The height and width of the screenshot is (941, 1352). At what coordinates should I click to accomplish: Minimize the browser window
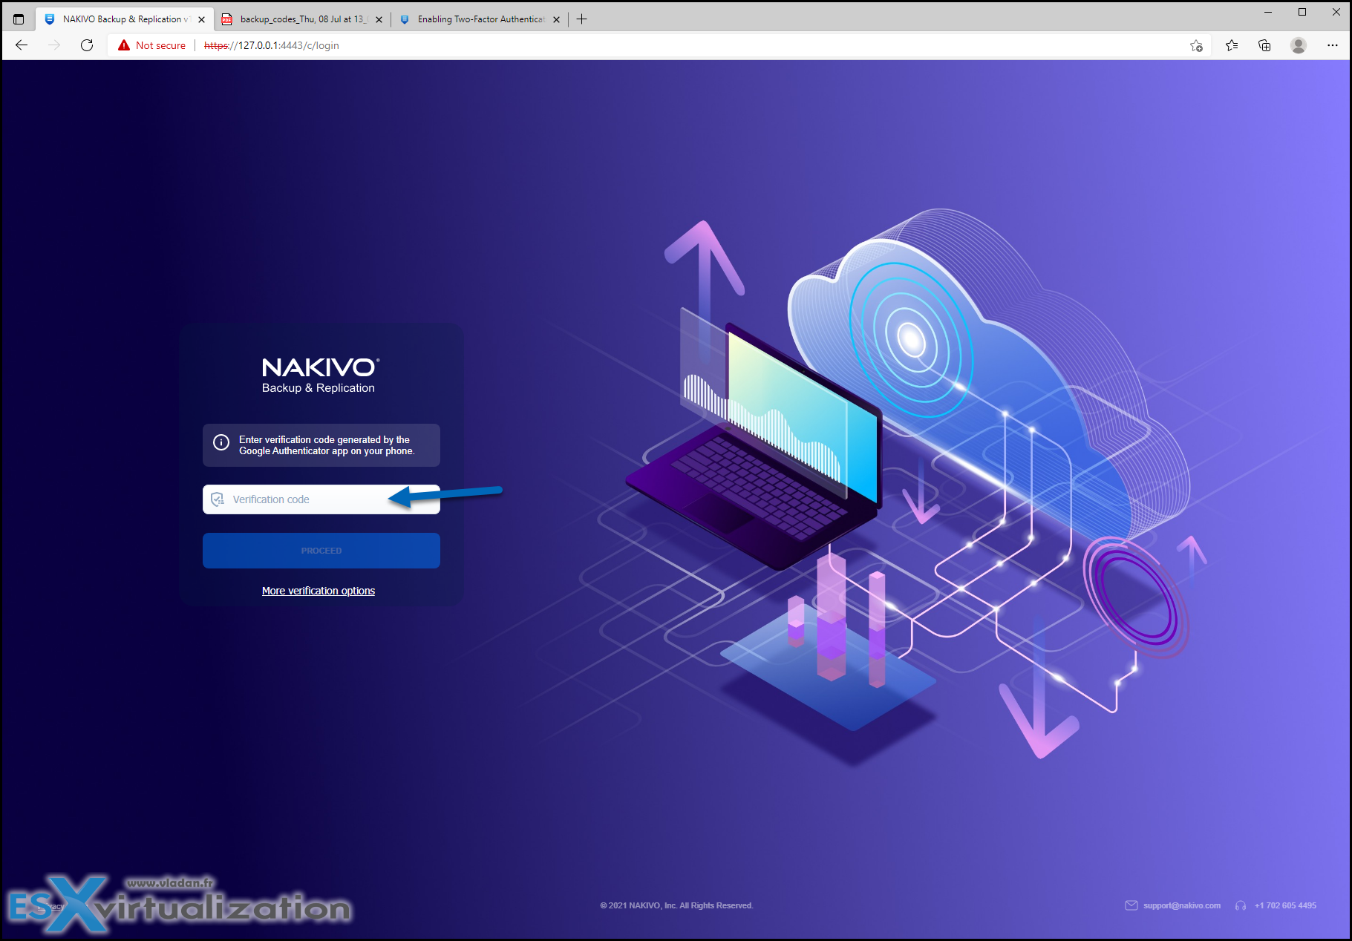coord(1268,12)
